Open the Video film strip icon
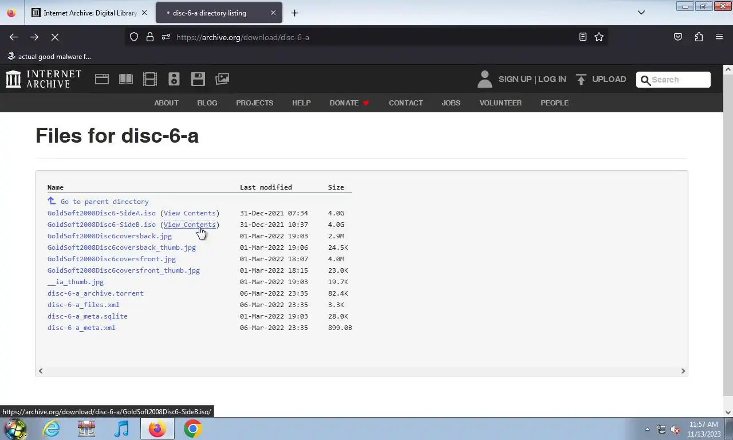The height and width of the screenshot is (440, 733). click(150, 79)
